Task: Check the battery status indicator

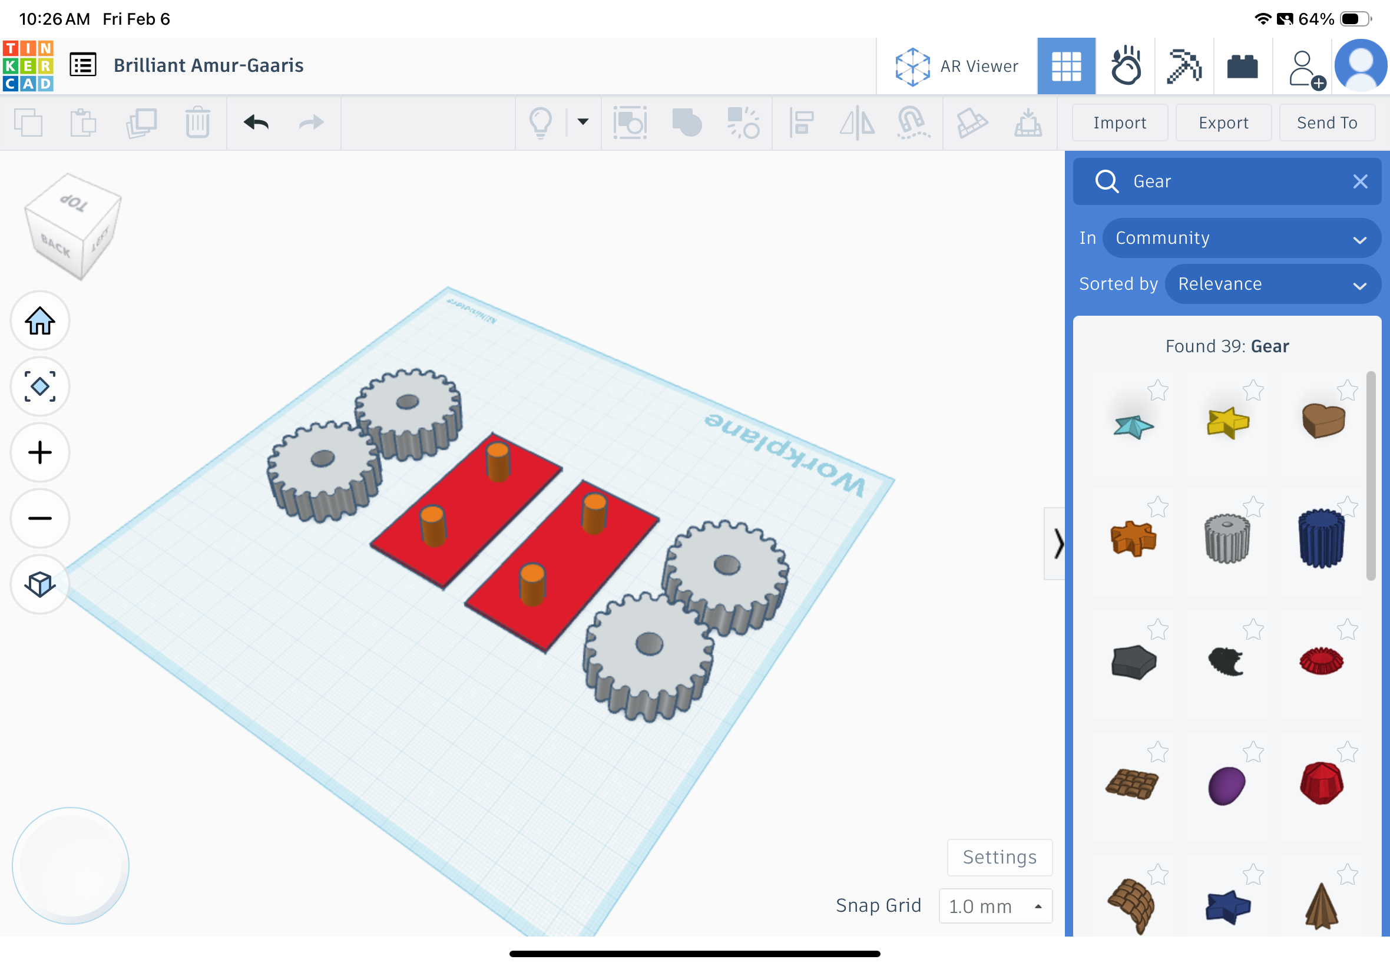Action: (1354, 19)
